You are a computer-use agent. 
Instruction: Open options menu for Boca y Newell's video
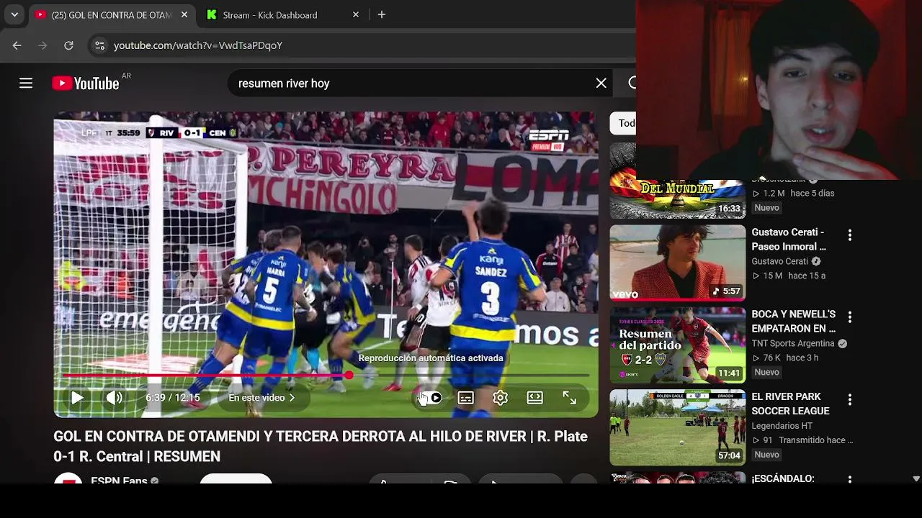[850, 317]
